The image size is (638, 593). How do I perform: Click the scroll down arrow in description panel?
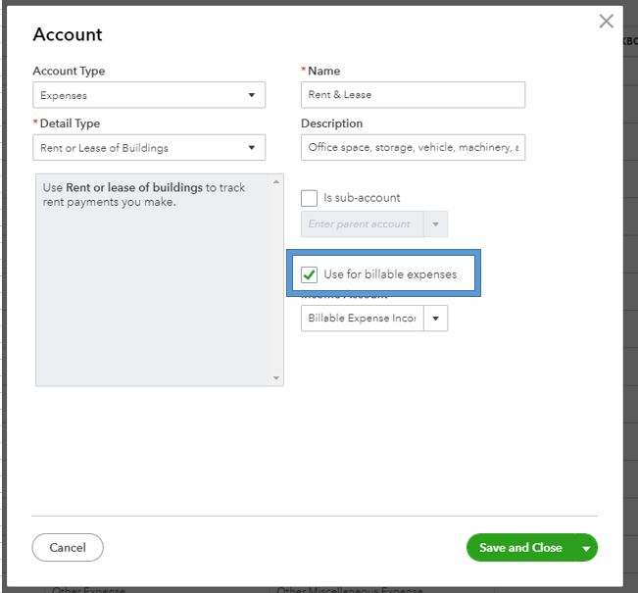(x=275, y=378)
